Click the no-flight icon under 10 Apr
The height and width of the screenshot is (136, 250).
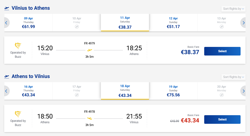coord(77,27)
